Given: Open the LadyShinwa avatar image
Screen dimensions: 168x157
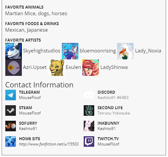Looking at the screenshot, I should 91,68.
